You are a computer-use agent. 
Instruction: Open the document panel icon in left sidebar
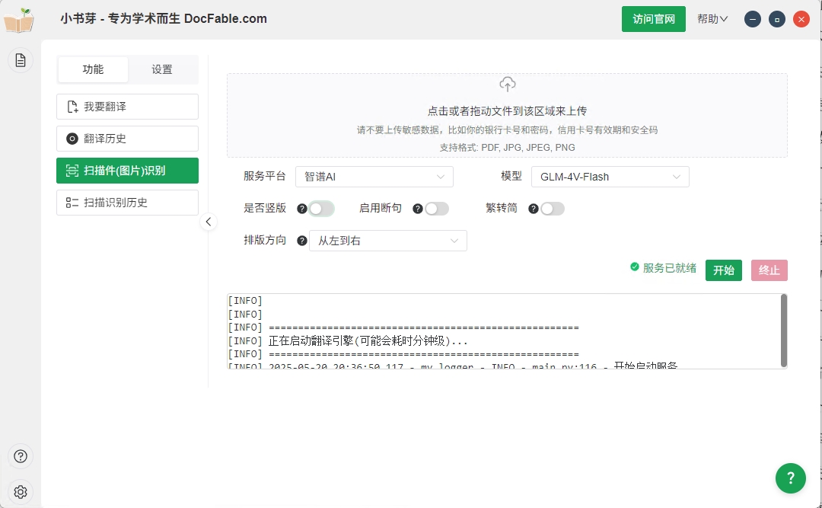[x=20, y=59]
